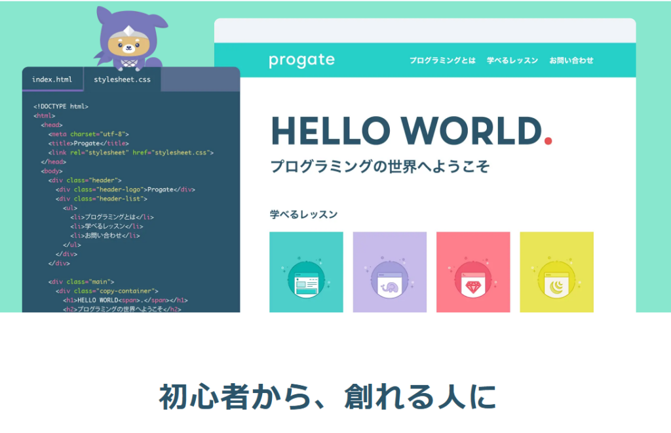Click the div class="copy-container" code line

coord(107,291)
